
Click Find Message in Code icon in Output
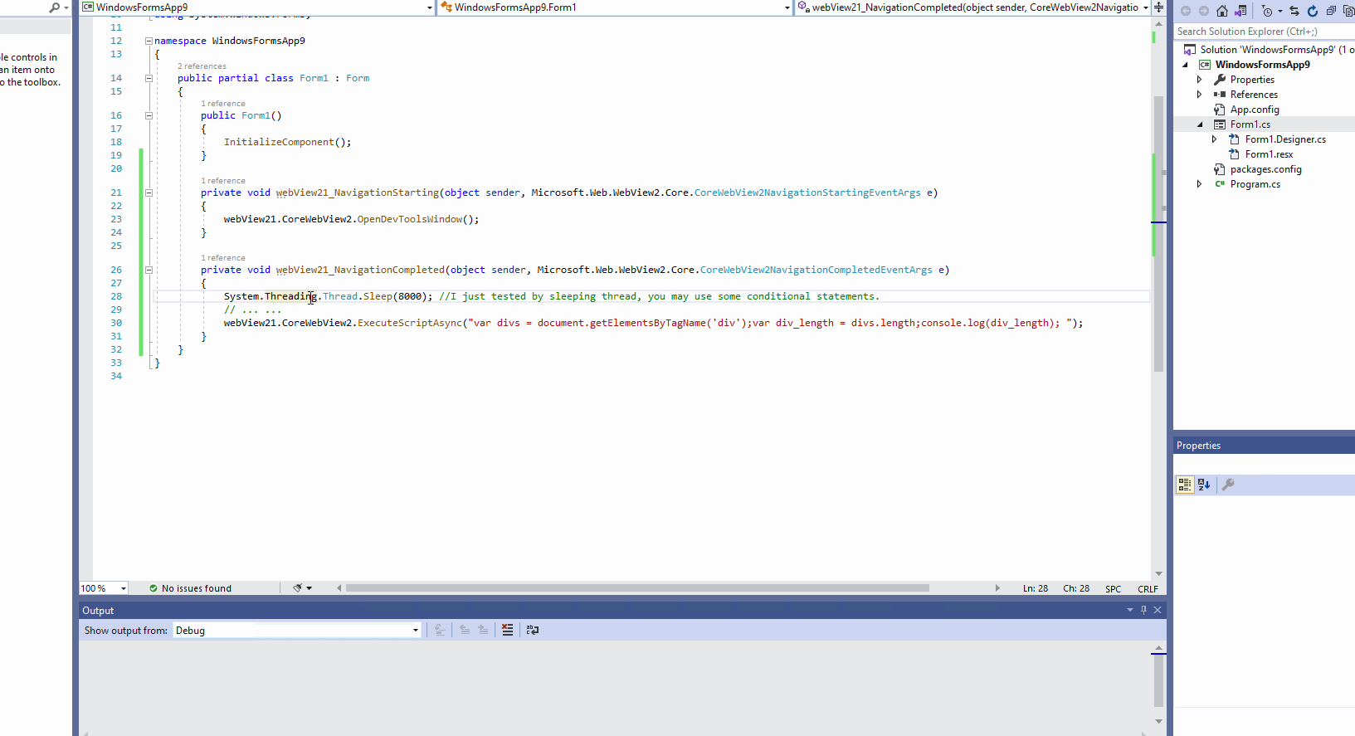[440, 630]
